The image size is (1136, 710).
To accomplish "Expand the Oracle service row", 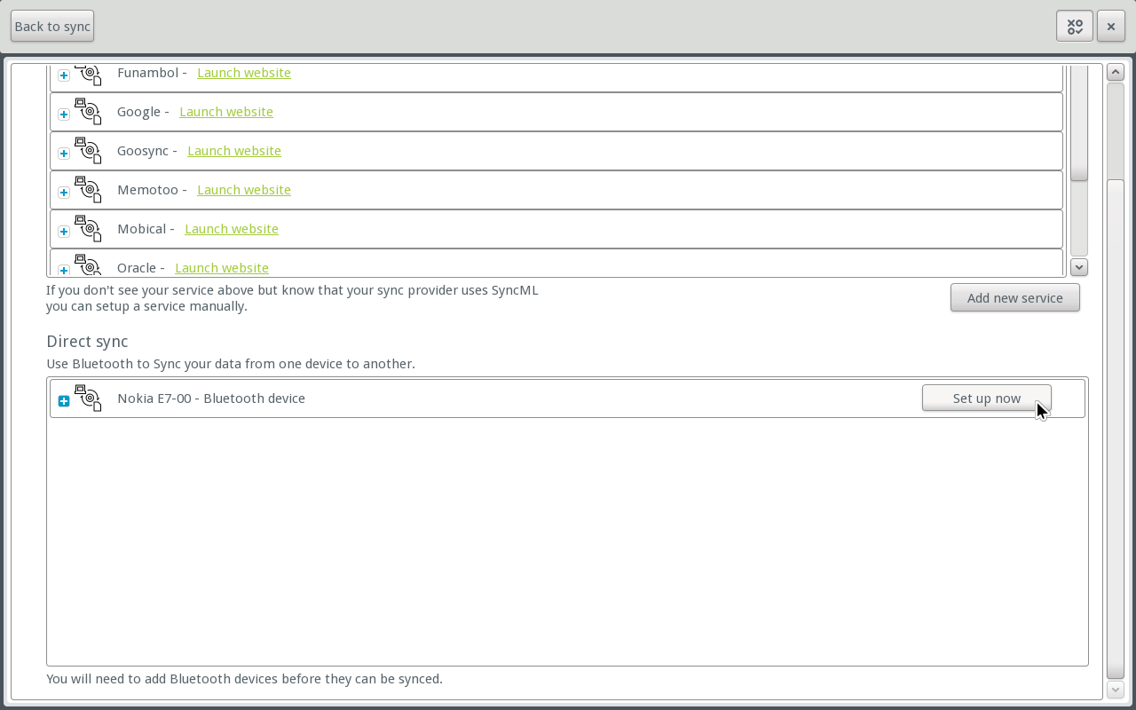I will (64, 270).
